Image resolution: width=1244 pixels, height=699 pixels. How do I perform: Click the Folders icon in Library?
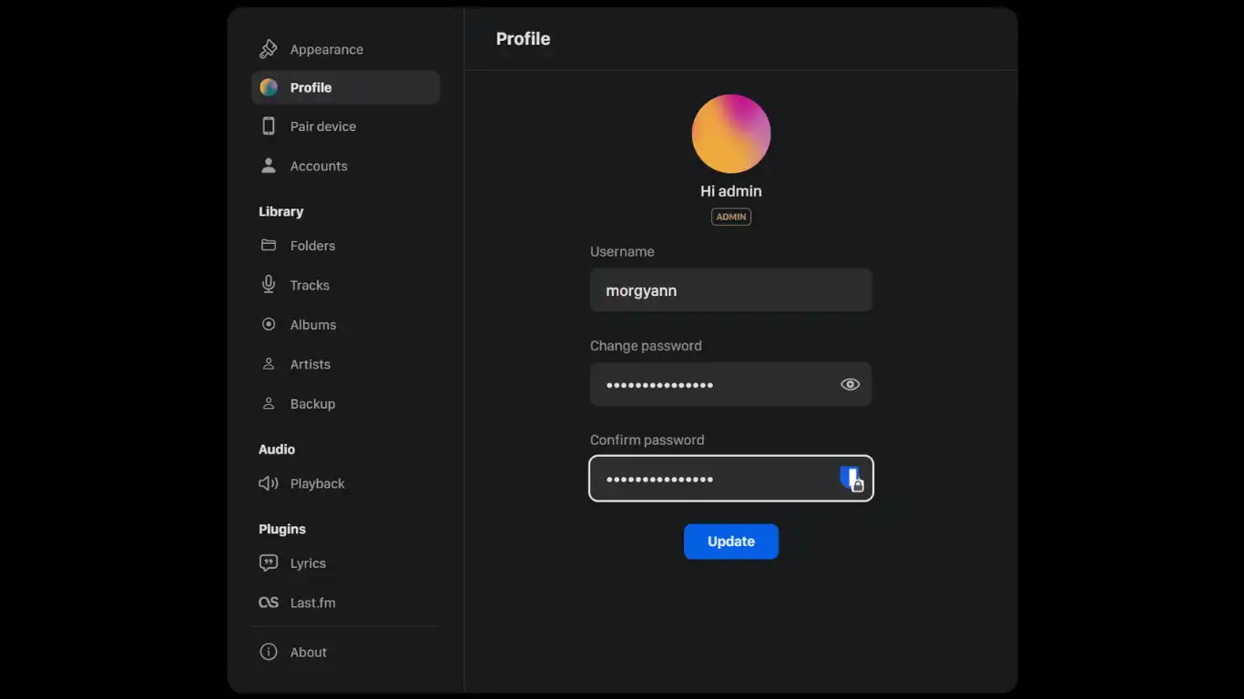[268, 246]
